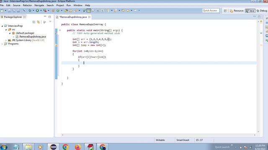Click the Save All toolbar icon
The width and height of the screenshot is (268, 150).
click(x=14, y=10)
